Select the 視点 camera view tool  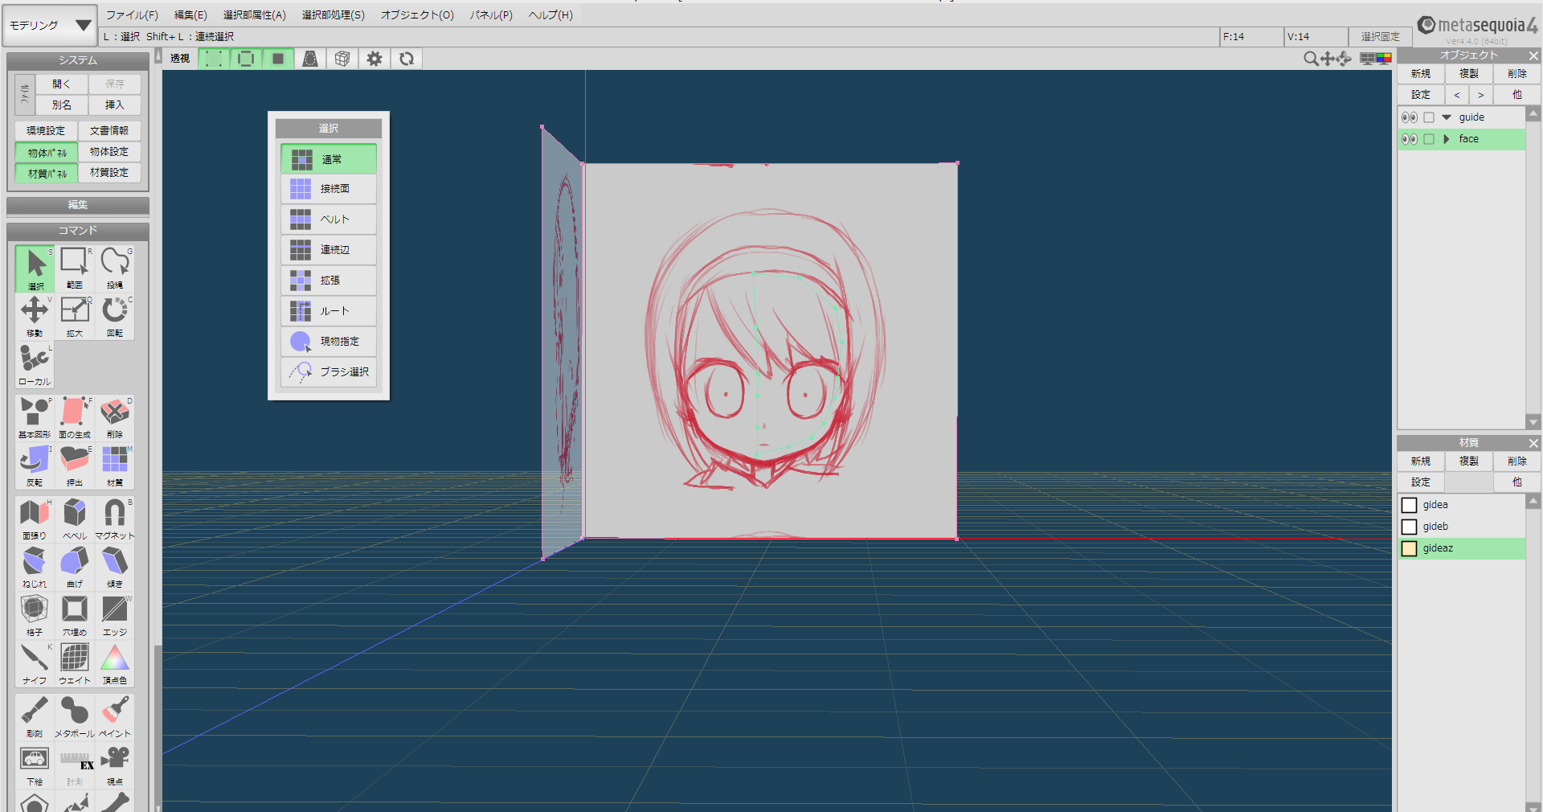pyautogui.click(x=115, y=765)
